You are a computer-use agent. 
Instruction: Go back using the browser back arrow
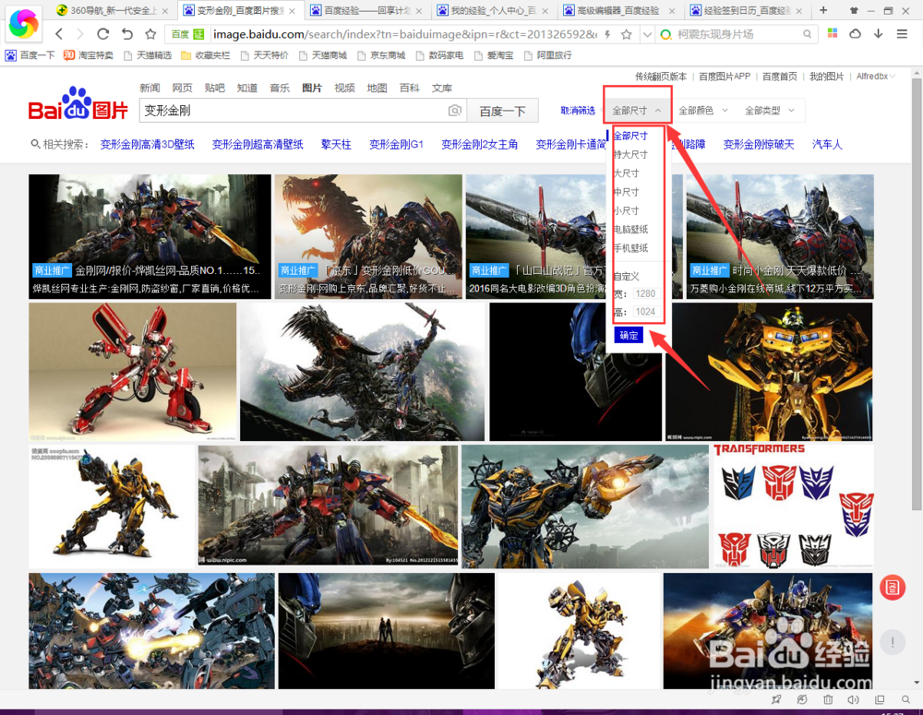click(59, 34)
